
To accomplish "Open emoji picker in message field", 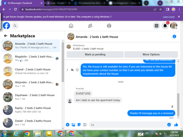I will [169, 125].
